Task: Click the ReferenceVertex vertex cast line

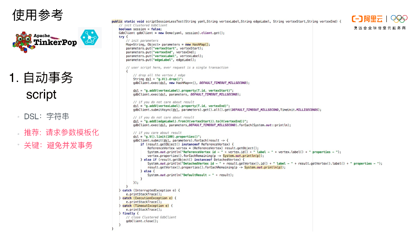Action: (x=203, y=148)
